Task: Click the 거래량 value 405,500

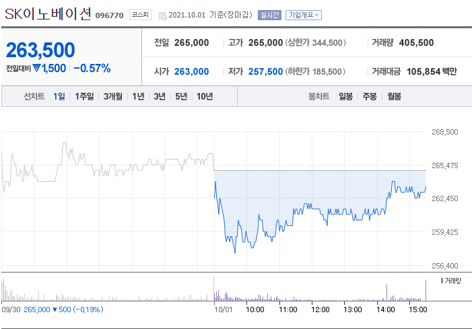Action: [x=416, y=42]
